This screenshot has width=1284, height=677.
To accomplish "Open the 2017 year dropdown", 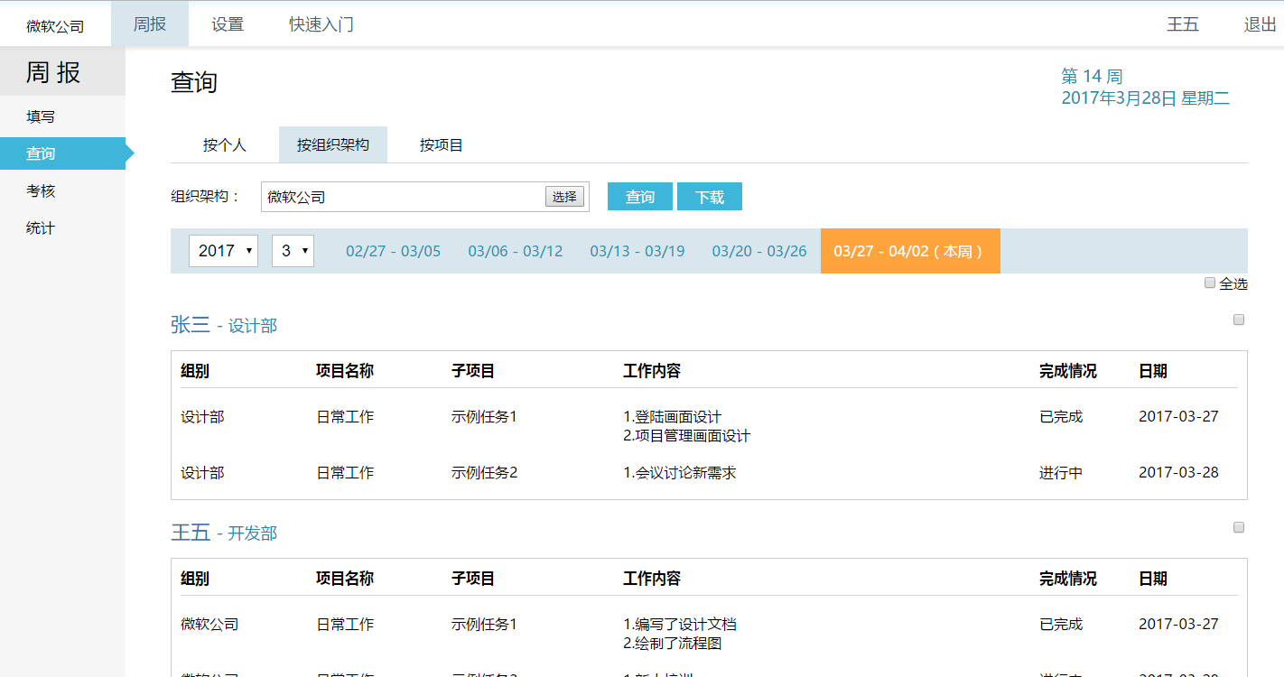I will [223, 251].
